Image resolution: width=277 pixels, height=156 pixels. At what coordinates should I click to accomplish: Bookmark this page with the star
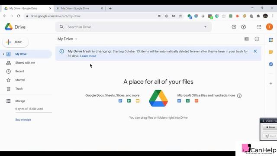point(180,16)
